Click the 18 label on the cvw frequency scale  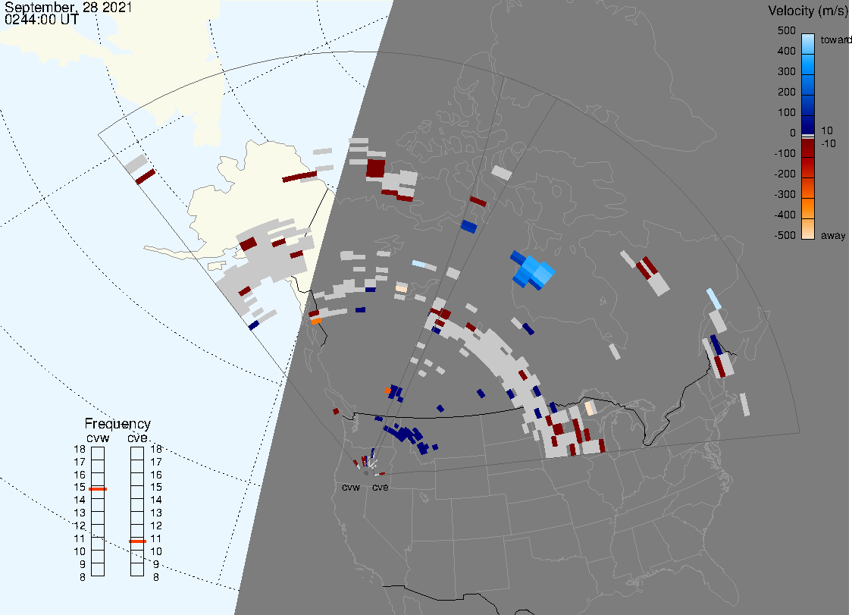coord(80,449)
